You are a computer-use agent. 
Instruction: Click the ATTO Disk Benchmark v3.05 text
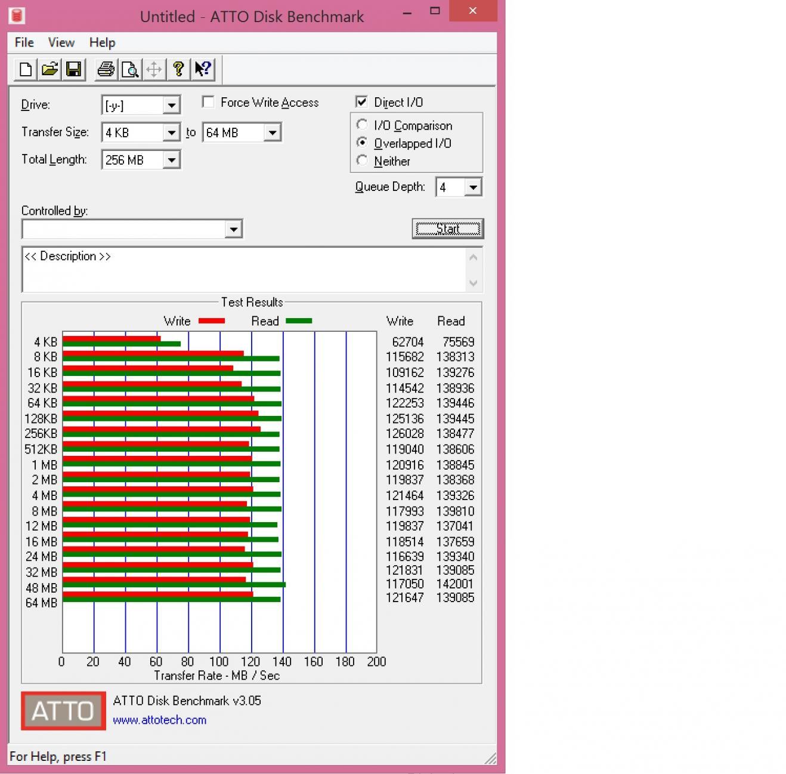tap(187, 701)
